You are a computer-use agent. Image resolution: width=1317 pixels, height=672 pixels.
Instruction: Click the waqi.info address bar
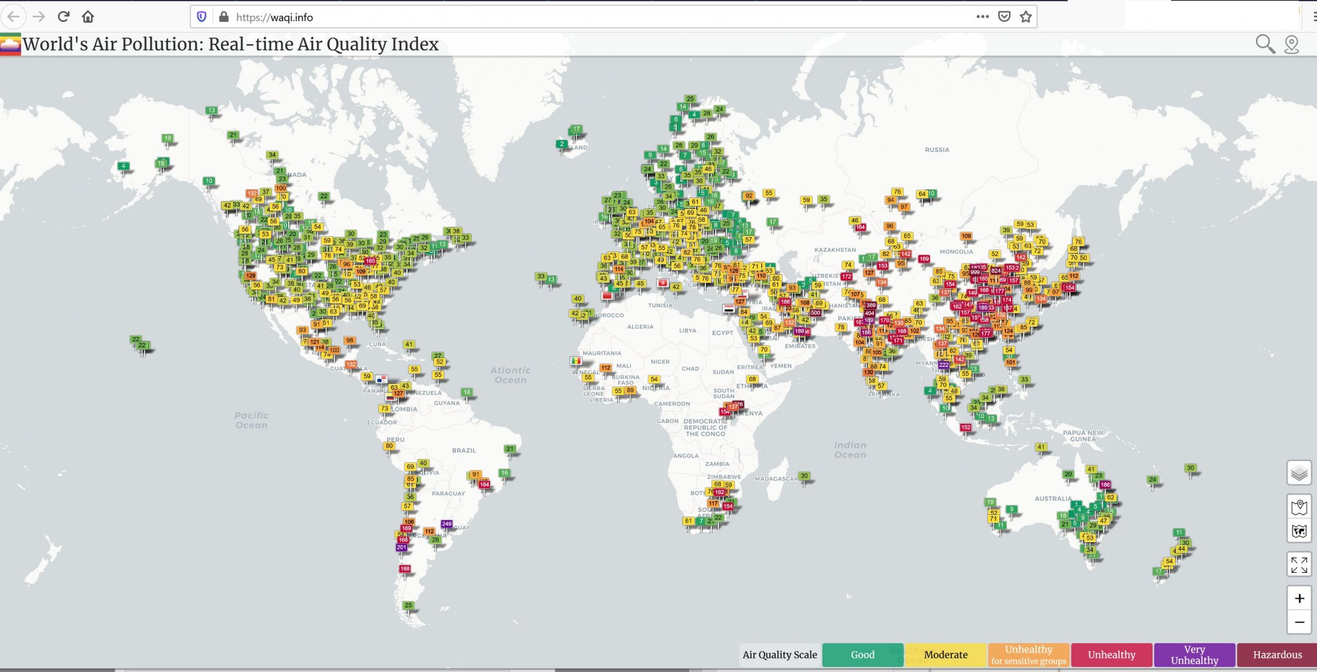(579, 17)
